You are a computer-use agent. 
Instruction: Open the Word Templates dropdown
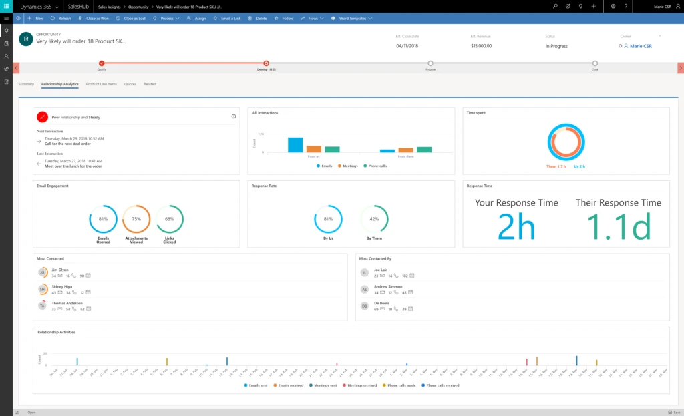(371, 18)
